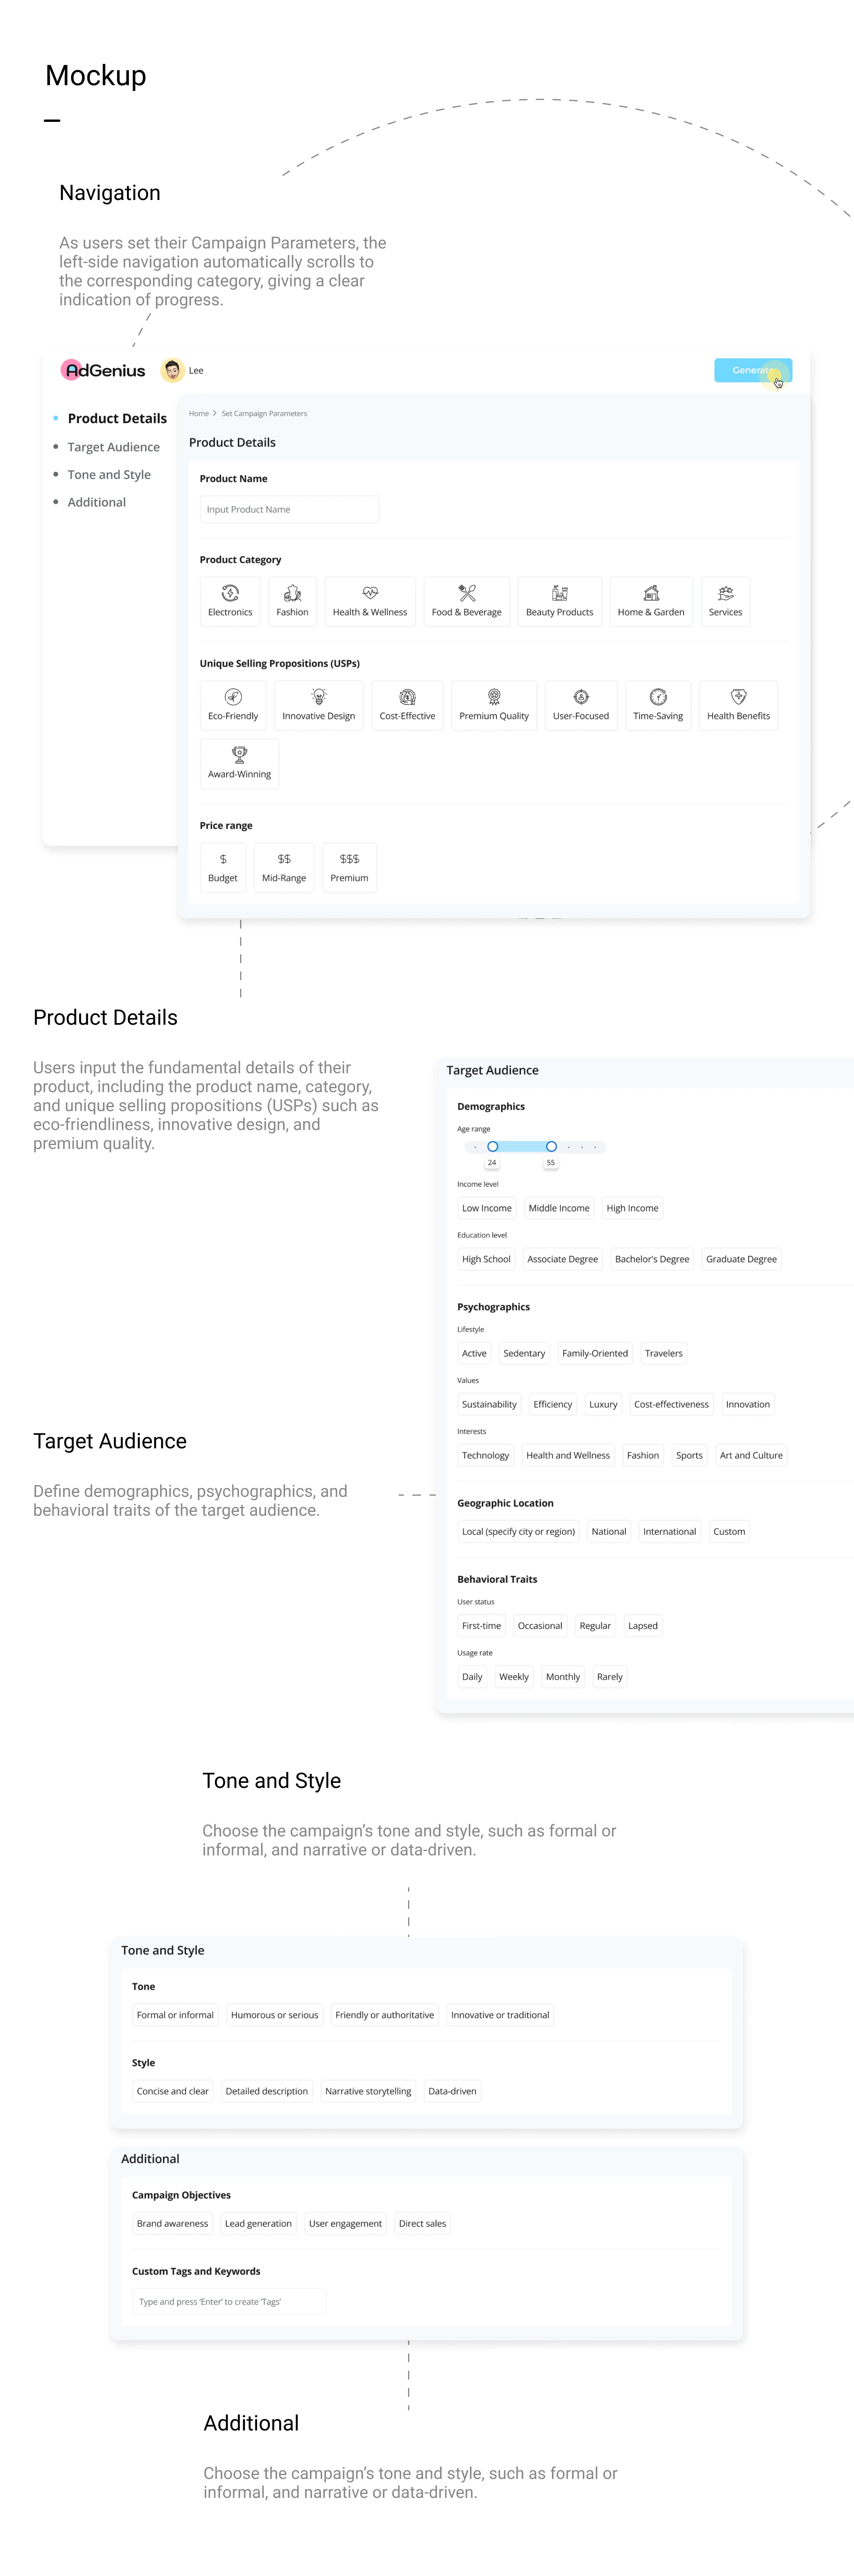Open Tone and Style sidebar item

click(x=109, y=475)
